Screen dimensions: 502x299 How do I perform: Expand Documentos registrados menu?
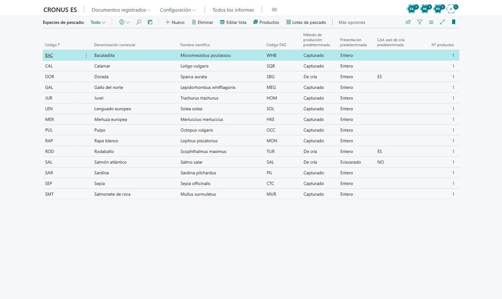click(121, 10)
